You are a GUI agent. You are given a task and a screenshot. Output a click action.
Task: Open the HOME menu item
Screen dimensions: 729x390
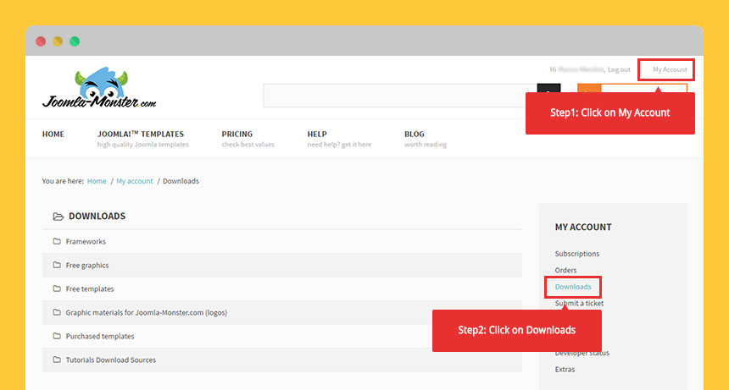pyautogui.click(x=53, y=134)
